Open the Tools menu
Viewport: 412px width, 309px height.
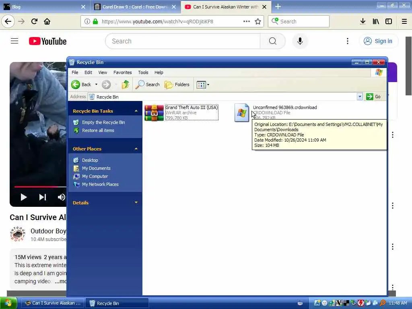[x=143, y=72]
